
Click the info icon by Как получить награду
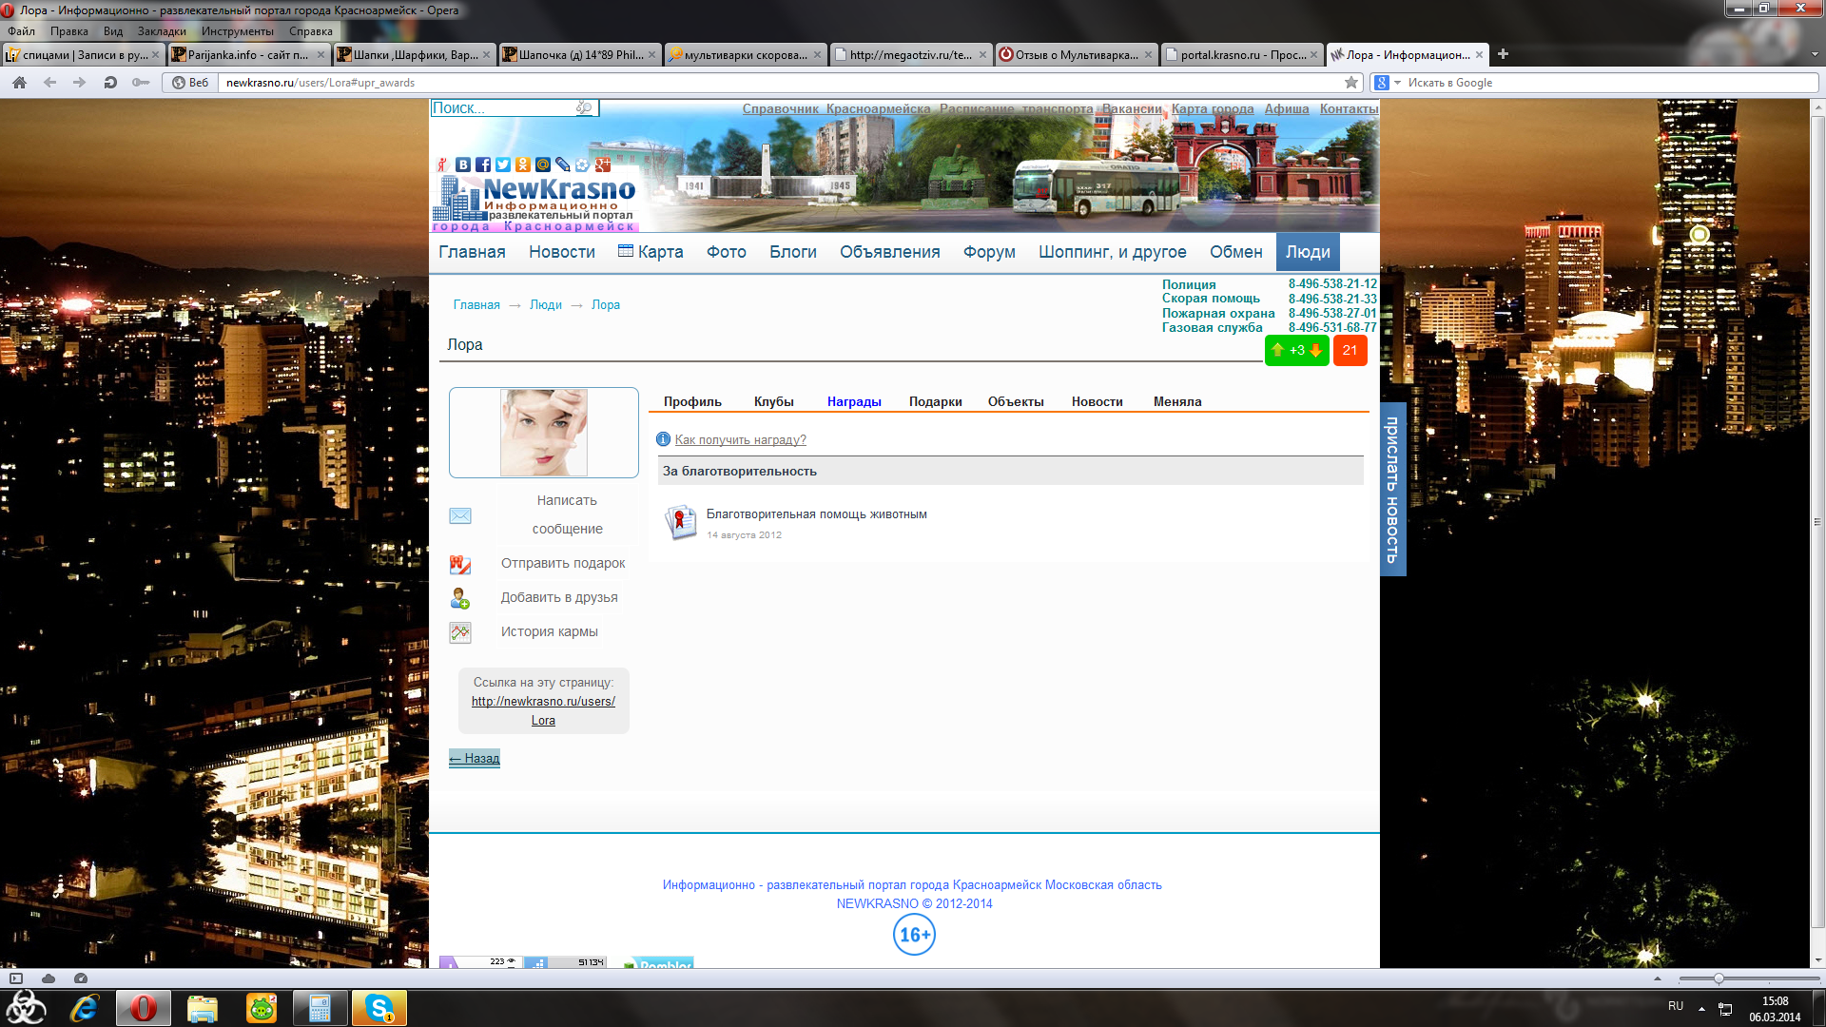click(664, 439)
